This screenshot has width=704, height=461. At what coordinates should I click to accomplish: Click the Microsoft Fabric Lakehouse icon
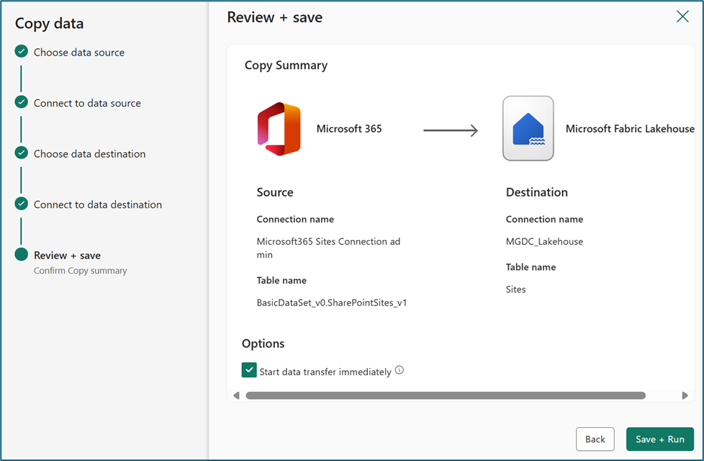coord(528,128)
